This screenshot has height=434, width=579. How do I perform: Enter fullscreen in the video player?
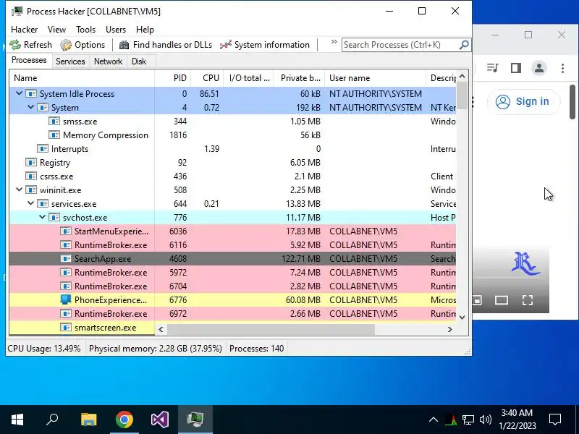(x=528, y=300)
